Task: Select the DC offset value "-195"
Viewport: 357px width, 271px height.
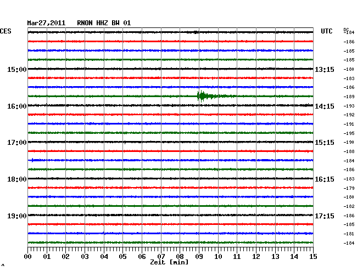Action: 349,133
